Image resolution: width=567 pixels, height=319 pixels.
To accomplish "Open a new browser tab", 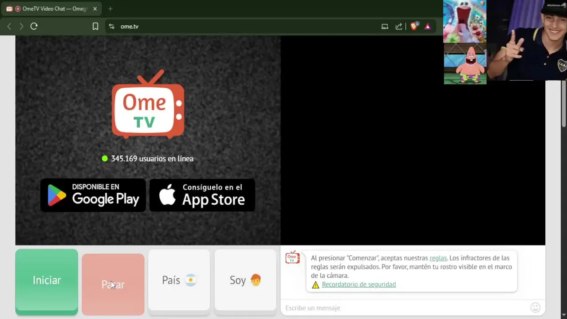I will 110,9.
